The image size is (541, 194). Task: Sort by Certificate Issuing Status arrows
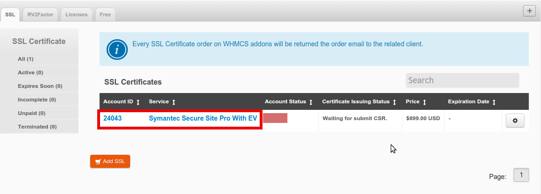[x=394, y=102]
